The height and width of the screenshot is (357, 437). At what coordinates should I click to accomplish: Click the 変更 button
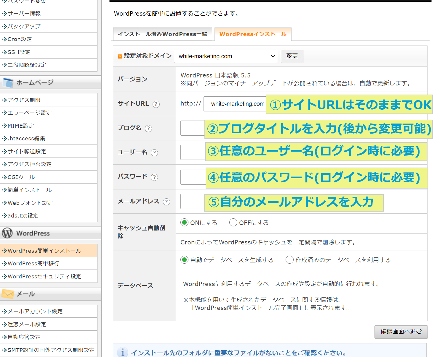coord(292,56)
